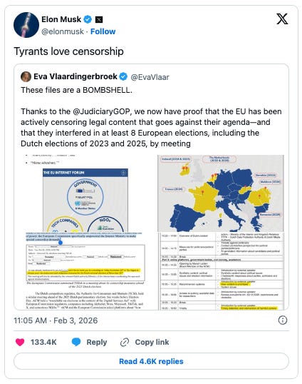Click the black X affiliate badge
Image resolution: width=302 pixels, height=384 pixels.
[99, 19]
